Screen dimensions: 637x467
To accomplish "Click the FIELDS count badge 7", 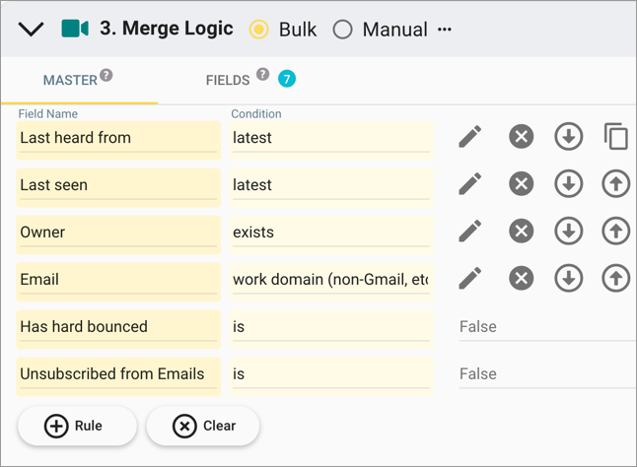I will tap(287, 79).
